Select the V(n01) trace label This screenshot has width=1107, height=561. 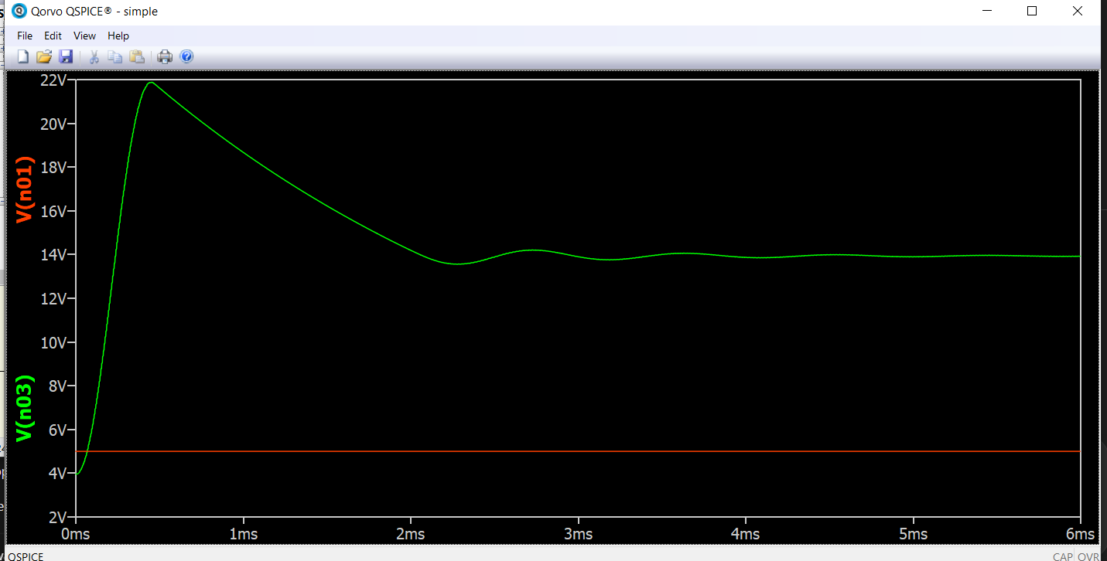tap(25, 189)
